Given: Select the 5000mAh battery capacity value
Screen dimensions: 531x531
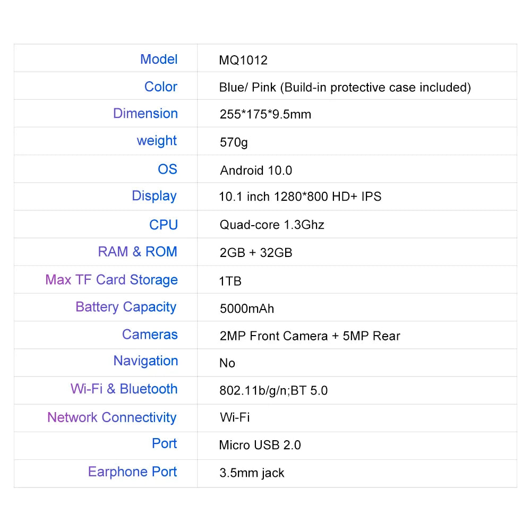Looking at the screenshot, I should tap(247, 308).
